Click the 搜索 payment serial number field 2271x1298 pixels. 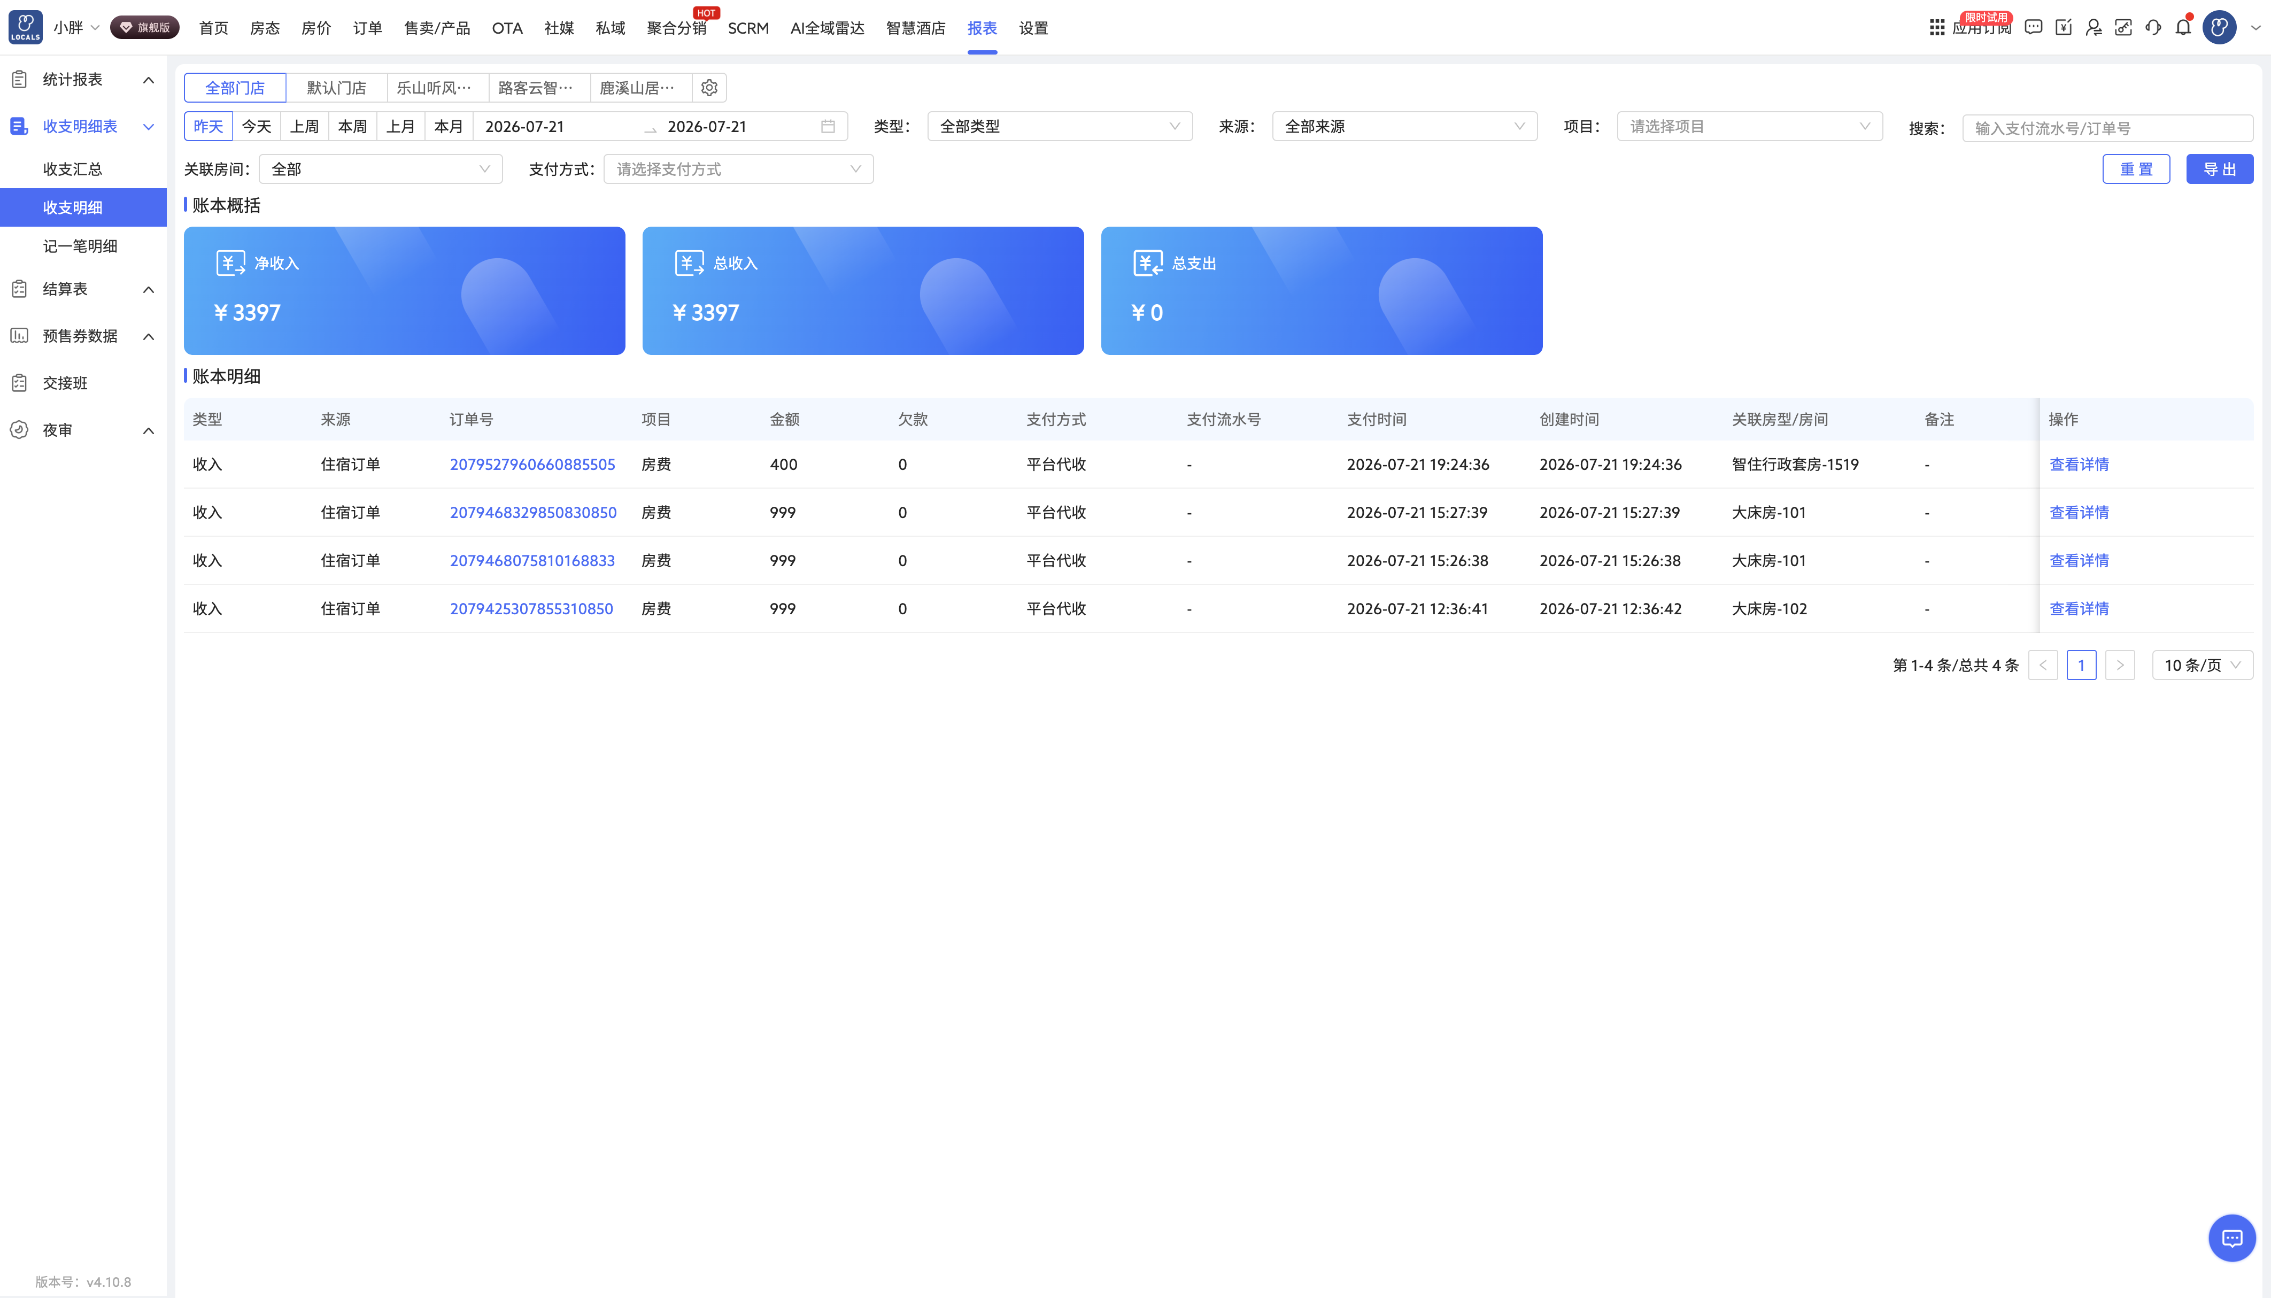tap(2108, 127)
